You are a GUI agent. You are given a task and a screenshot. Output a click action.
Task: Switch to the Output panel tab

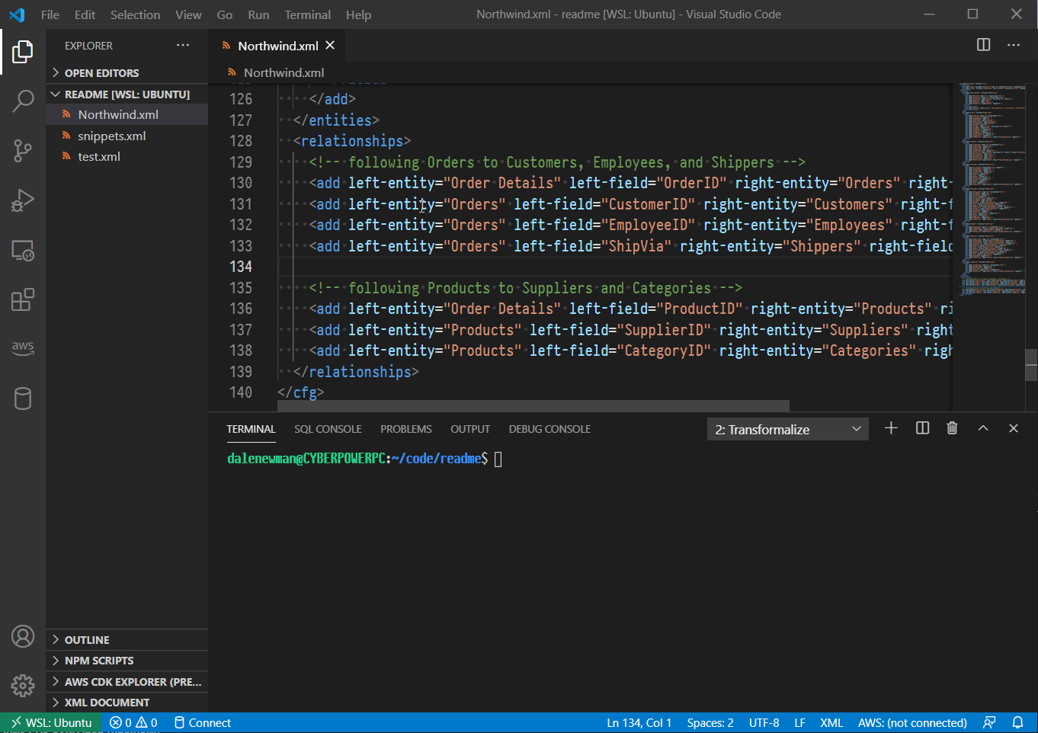[470, 429]
